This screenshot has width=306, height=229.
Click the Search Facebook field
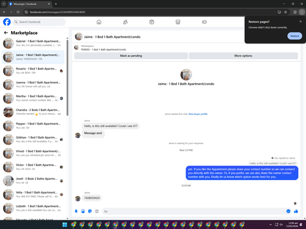coord(39,22)
